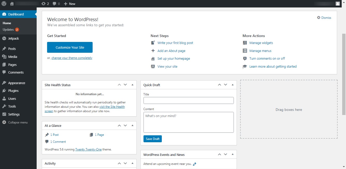346x169 pixels.
Task: Go to Home submenu item
Action: [7, 23]
